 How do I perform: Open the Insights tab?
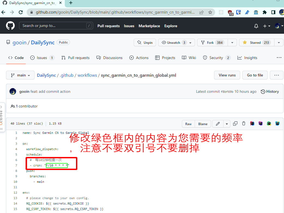pos(247,58)
